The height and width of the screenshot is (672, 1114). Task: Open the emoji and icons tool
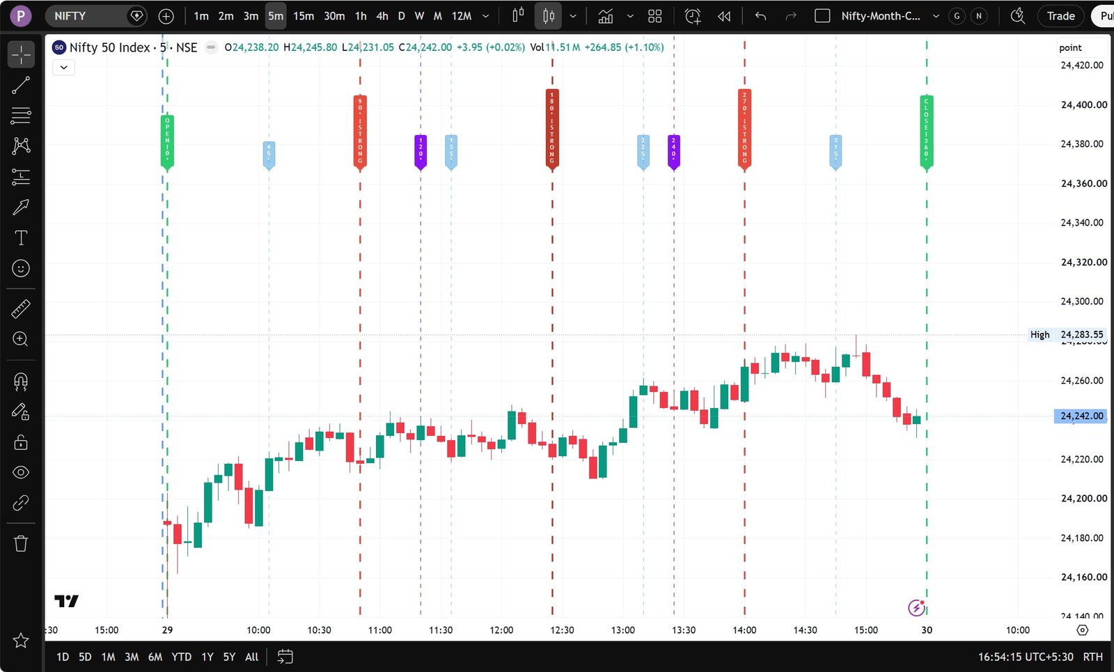21,268
